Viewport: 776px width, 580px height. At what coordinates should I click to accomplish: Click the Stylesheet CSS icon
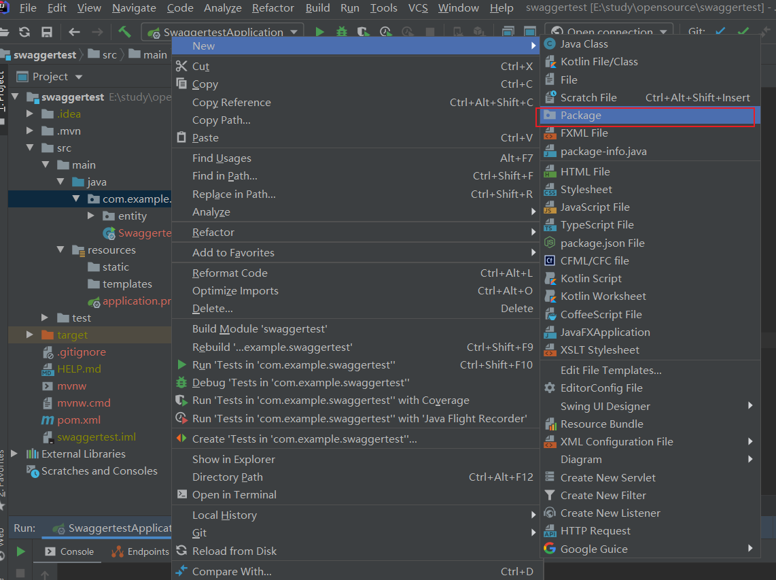click(x=550, y=190)
